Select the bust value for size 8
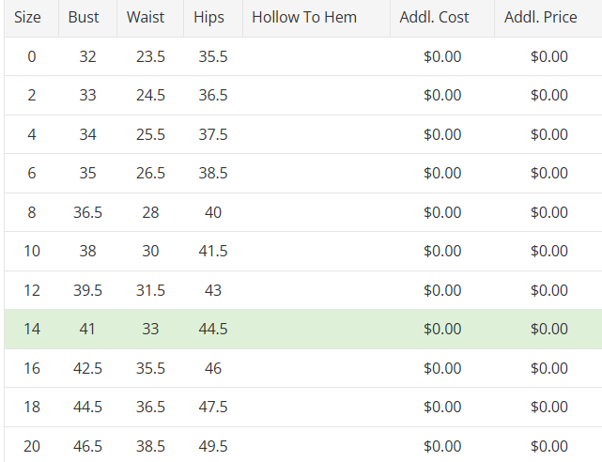The image size is (602, 462). pyautogui.click(x=87, y=212)
